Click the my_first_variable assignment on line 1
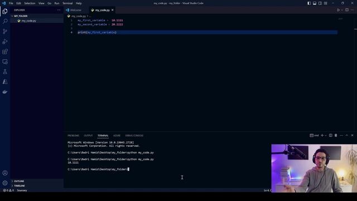 tap(100, 20)
